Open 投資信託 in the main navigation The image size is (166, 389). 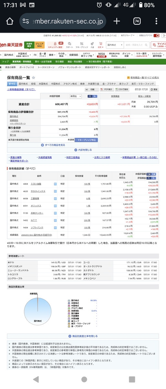[x=74, y=55]
